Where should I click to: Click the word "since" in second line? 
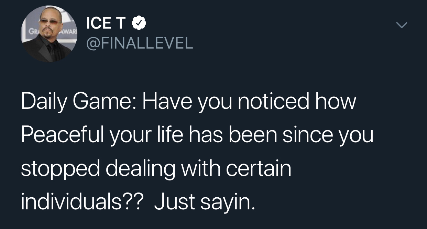(308, 135)
